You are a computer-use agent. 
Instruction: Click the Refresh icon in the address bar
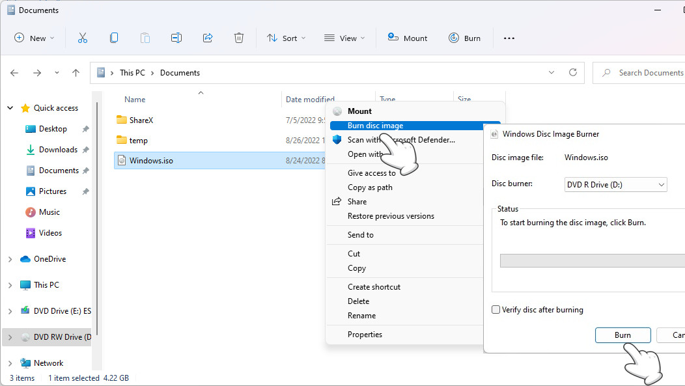[x=572, y=72]
